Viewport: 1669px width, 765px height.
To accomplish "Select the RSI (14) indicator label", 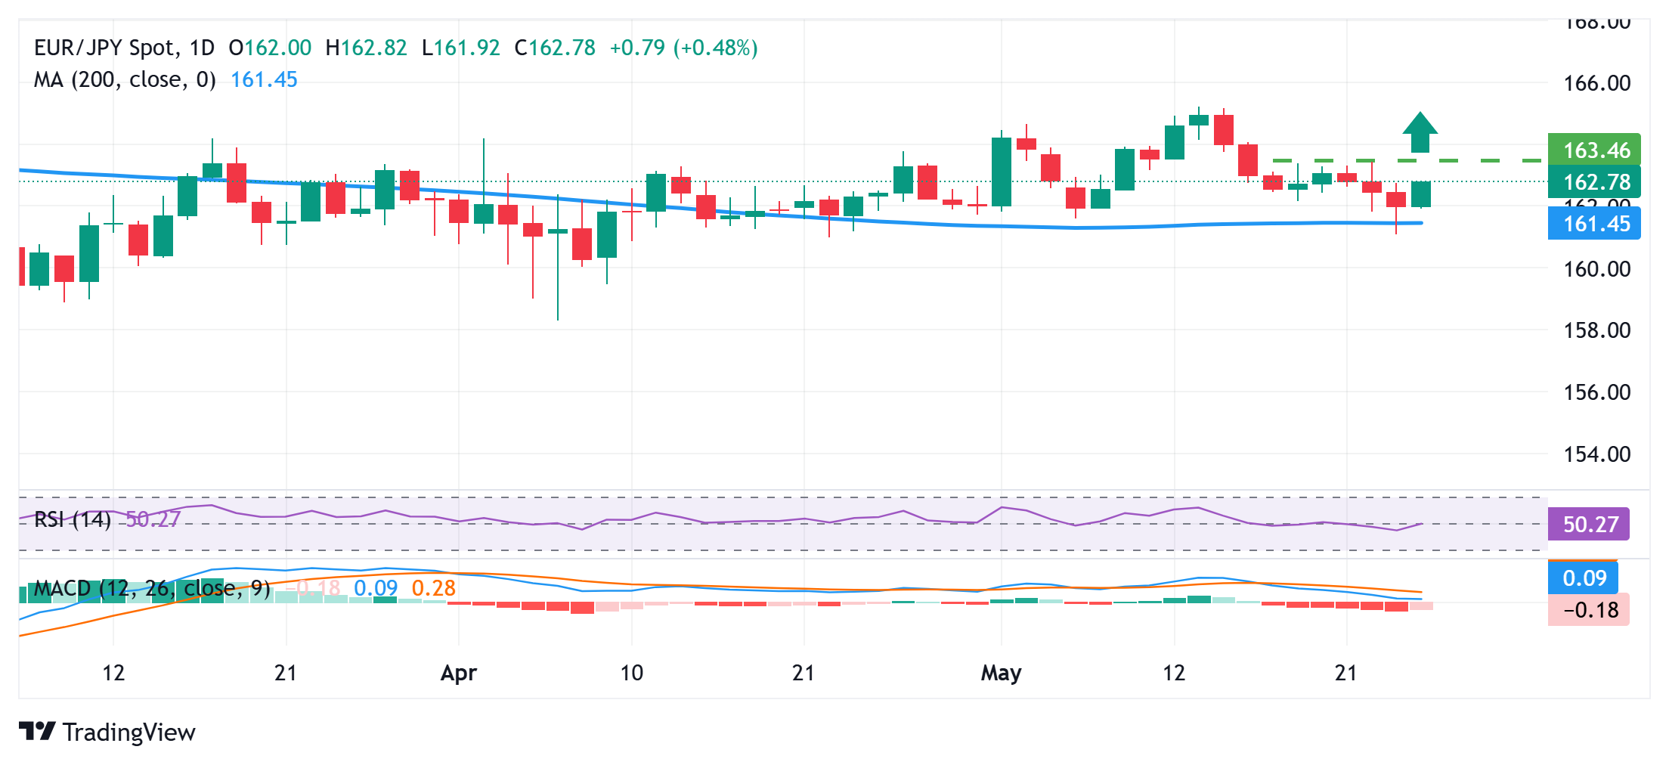I will coord(73,519).
